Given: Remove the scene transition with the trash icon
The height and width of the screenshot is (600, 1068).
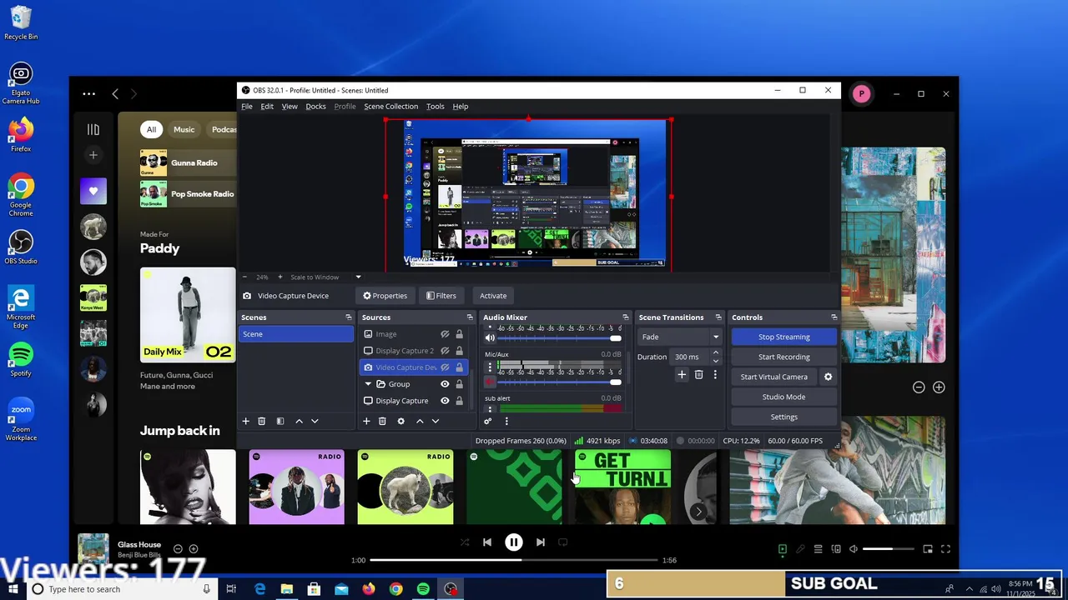Looking at the screenshot, I should pyautogui.click(x=699, y=375).
